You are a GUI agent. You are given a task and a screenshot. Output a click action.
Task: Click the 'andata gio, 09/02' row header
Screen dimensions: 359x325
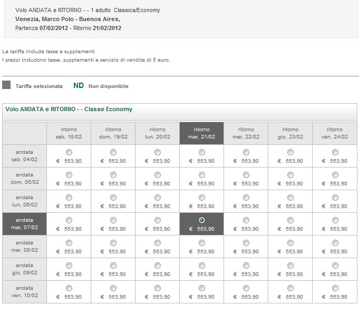[24, 269]
